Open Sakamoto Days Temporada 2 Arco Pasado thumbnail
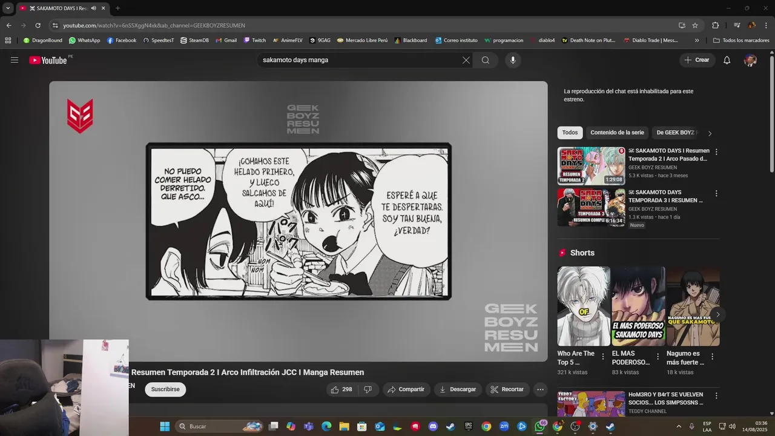The height and width of the screenshot is (436, 775). point(591,165)
